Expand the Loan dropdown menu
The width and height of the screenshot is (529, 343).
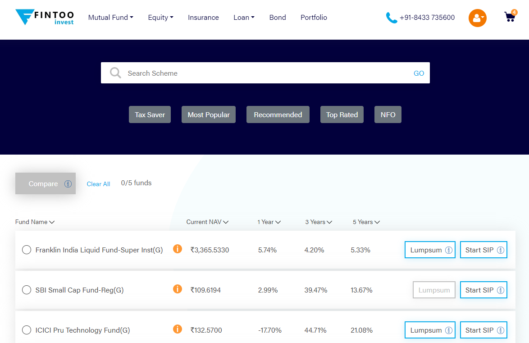point(244,18)
